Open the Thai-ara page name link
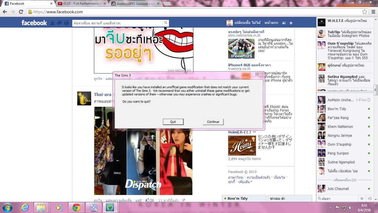This screenshot has height=213, width=378. click(103, 95)
